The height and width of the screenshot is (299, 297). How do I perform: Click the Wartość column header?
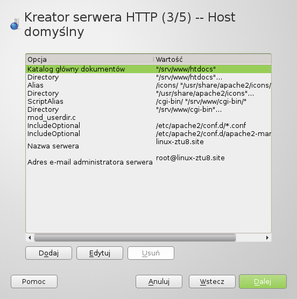[x=213, y=59]
